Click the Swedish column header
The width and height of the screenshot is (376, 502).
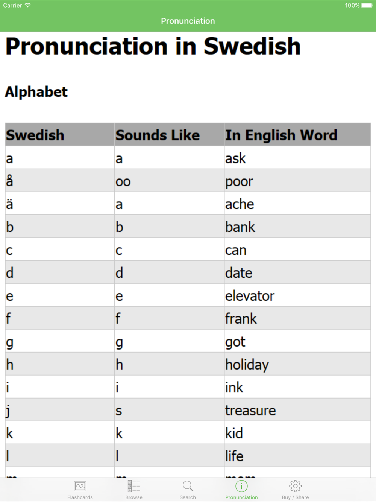[x=35, y=135]
